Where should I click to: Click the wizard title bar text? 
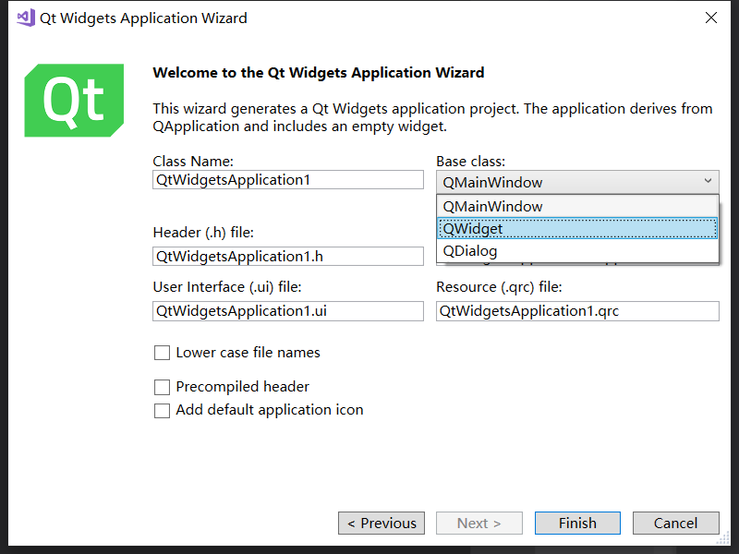[x=143, y=18]
